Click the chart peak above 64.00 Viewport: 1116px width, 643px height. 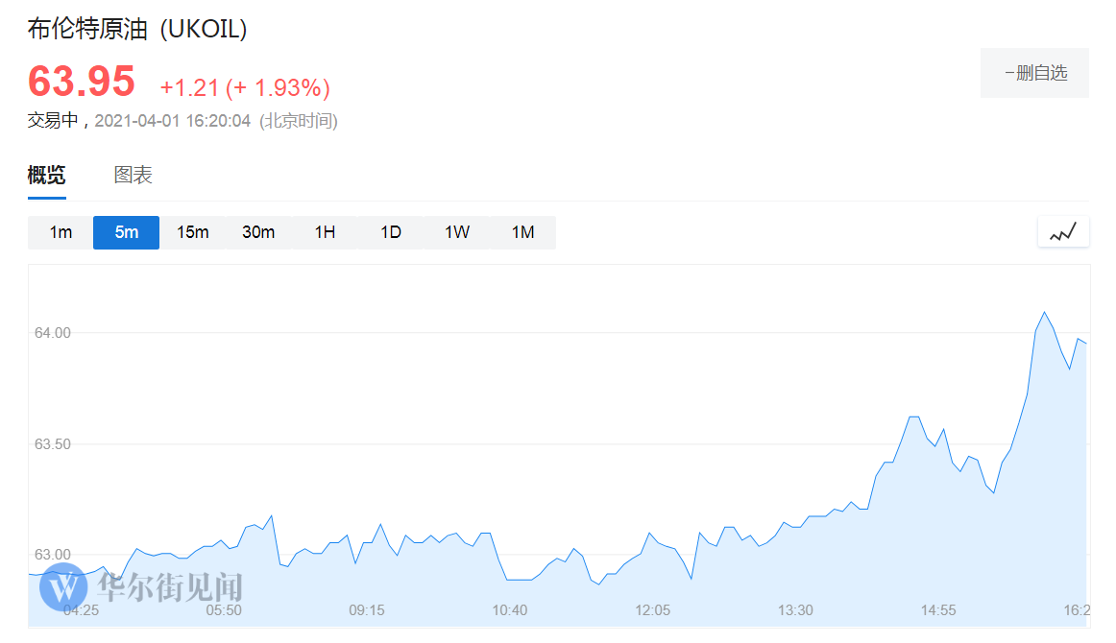pyautogui.click(x=1044, y=313)
